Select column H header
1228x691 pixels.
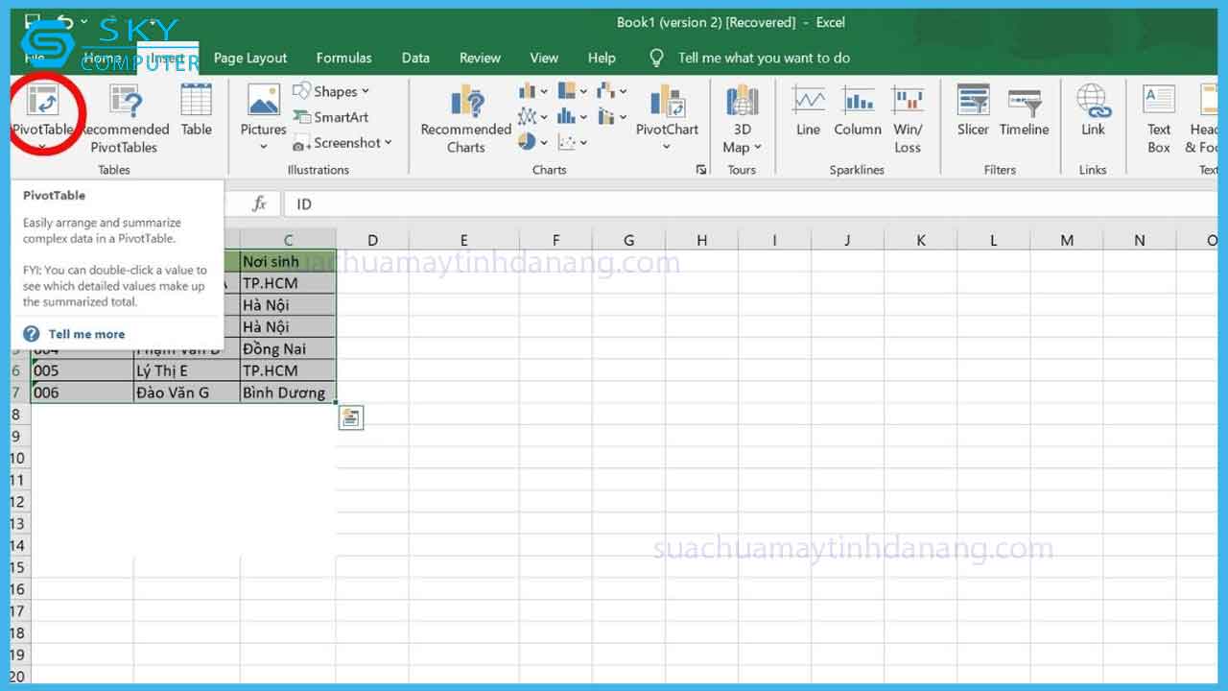point(701,240)
